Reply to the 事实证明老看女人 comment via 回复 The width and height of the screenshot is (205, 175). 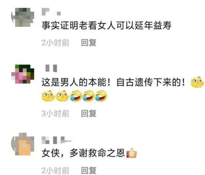pos(89,43)
